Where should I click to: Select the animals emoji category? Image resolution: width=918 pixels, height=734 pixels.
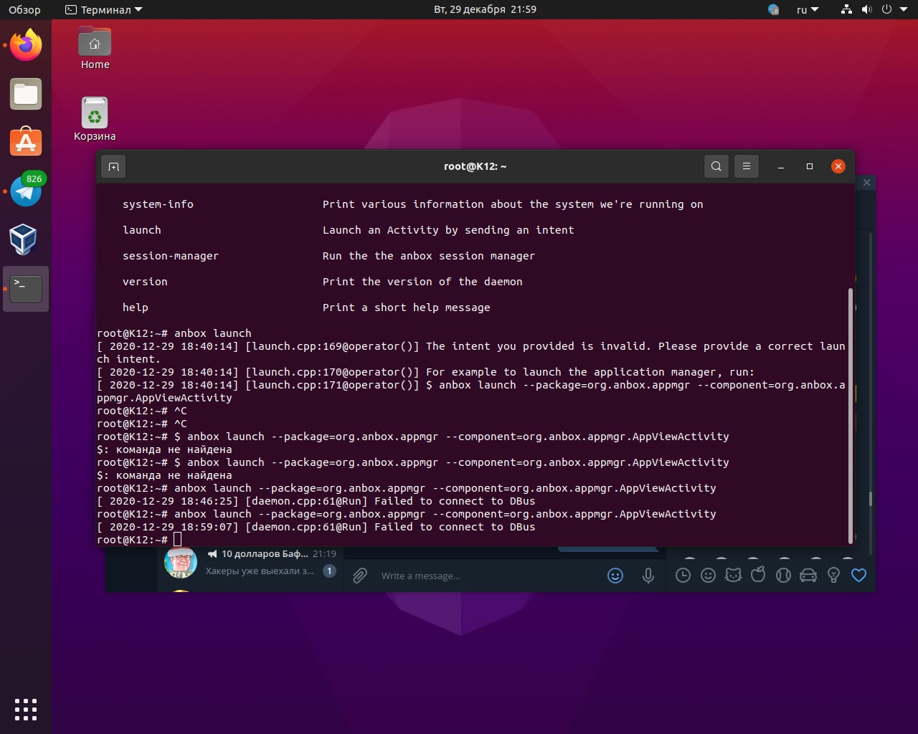point(733,576)
